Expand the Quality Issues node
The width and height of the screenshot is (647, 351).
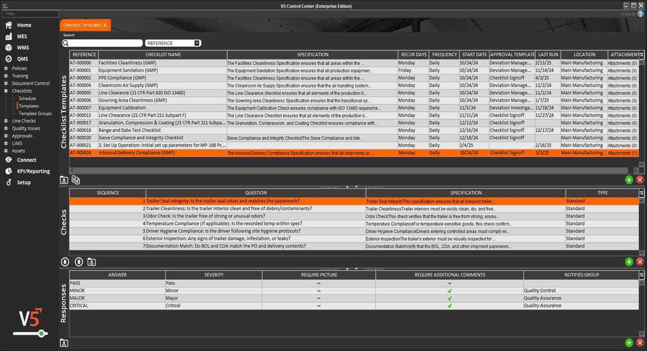(6, 128)
